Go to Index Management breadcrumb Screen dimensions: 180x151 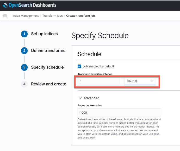(26, 16)
